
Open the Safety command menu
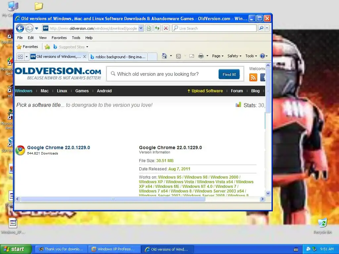pyautogui.click(x=234, y=56)
